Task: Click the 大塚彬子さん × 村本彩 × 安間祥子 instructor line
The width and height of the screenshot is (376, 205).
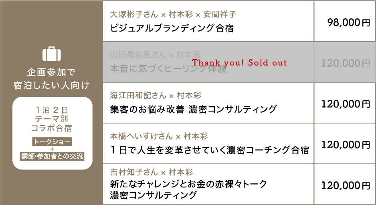Action: (173, 15)
